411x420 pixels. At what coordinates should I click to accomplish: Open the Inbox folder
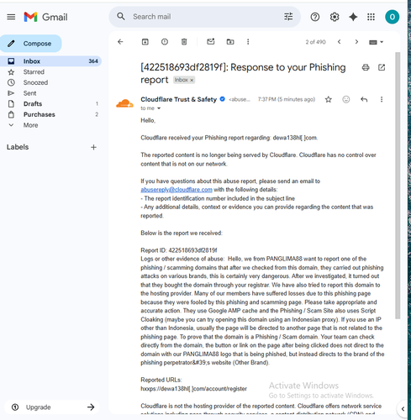50,61
